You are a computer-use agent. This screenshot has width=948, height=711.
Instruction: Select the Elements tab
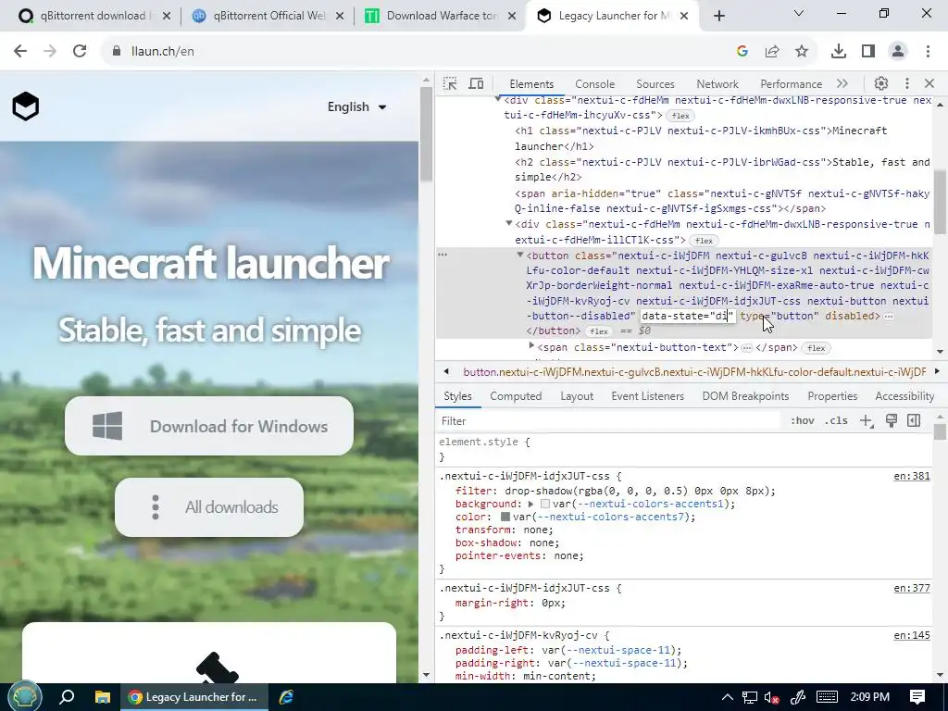coord(531,84)
